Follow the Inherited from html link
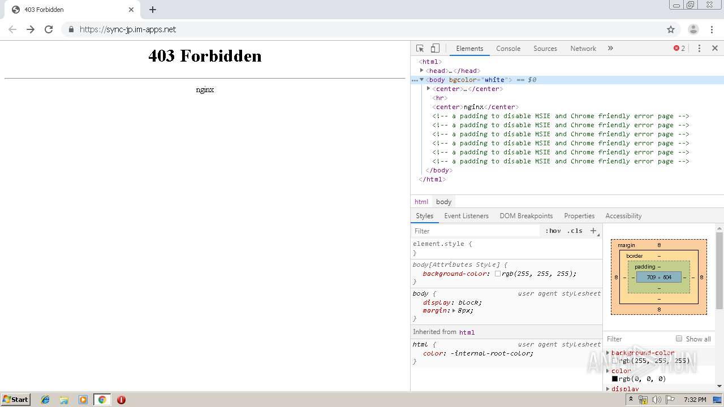Image resolution: width=724 pixels, height=407 pixels. [467, 332]
